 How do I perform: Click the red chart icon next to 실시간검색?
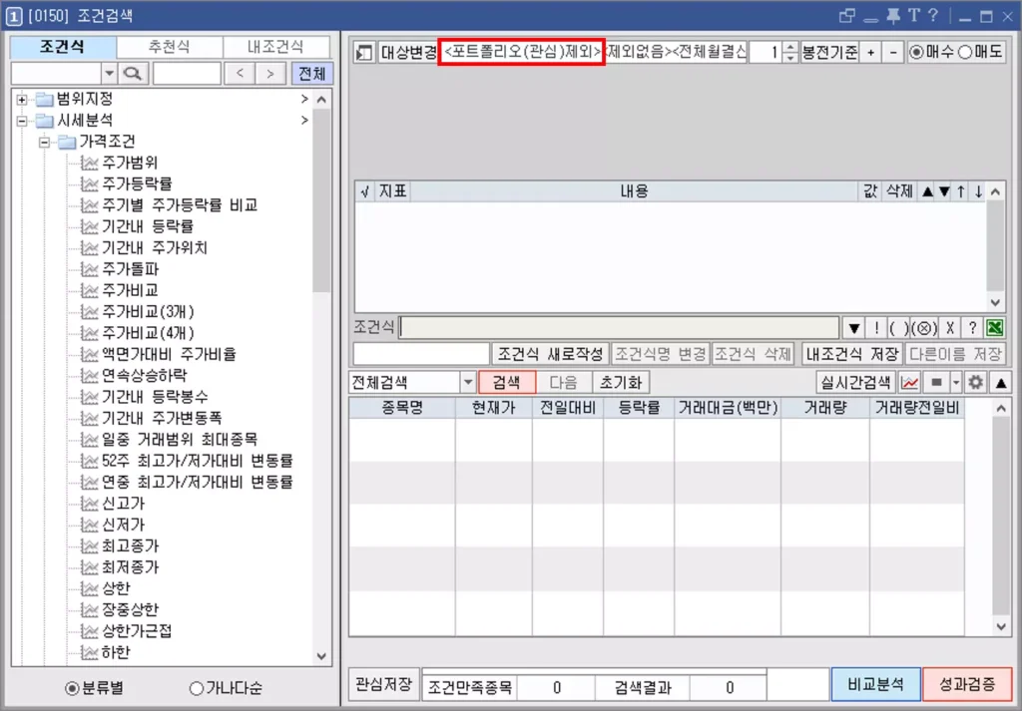910,382
